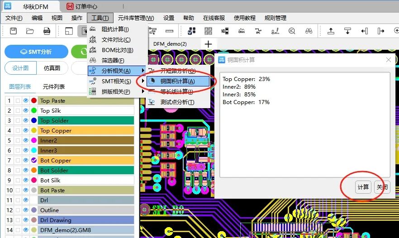Click the binoculars search toolbar icon
Screen dimensions: 399x238
309,31
